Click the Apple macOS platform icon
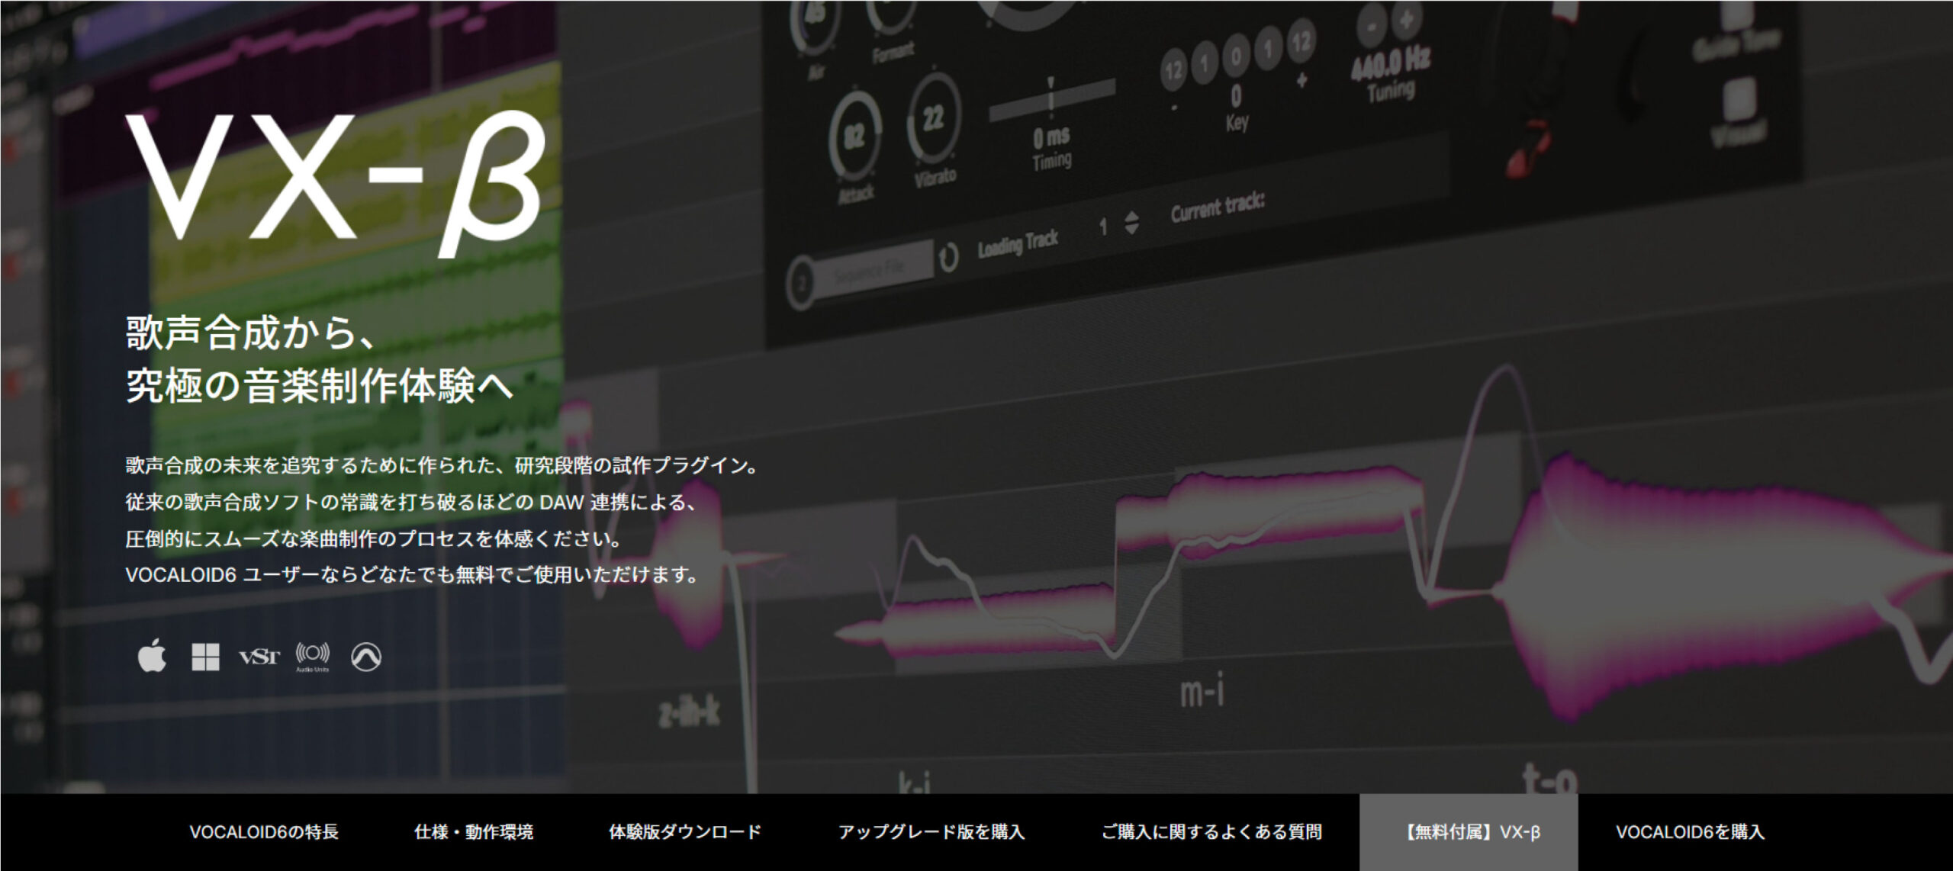This screenshot has width=1953, height=871. 152,657
